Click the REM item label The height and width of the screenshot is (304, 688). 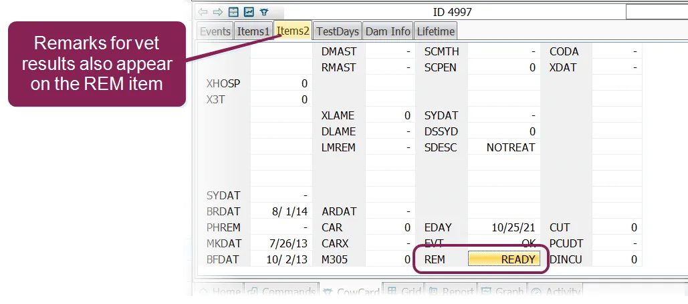pyautogui.click(x=435, y=259)
